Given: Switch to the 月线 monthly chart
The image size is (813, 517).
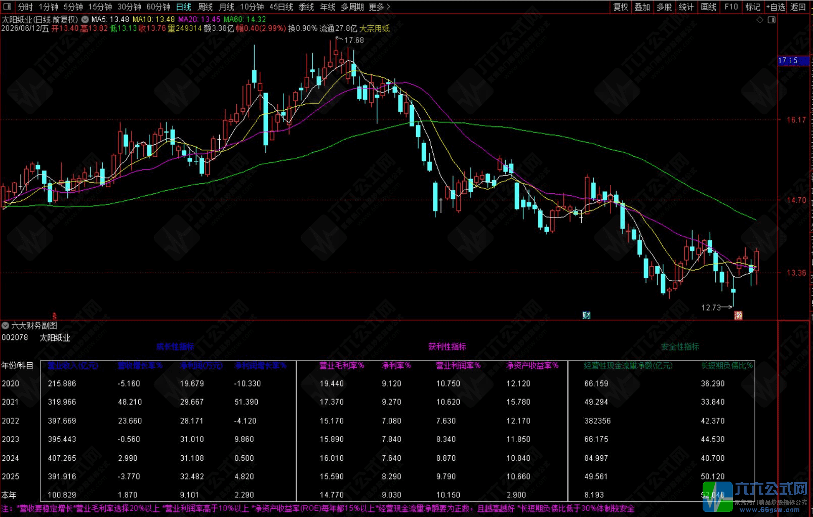Looking at the screenshot, I should coord(226,7).
